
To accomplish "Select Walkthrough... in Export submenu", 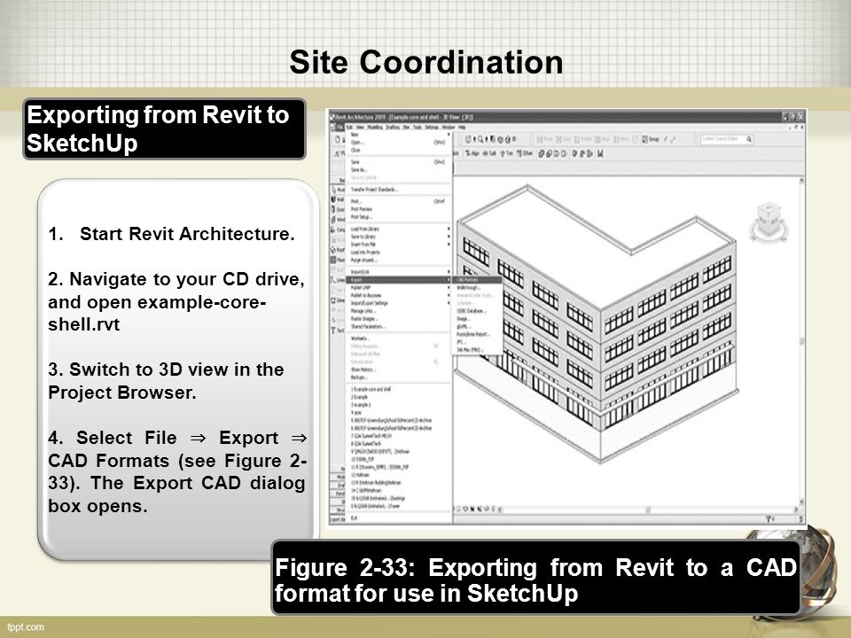I will pyautogui.click(x=478, y=288).
